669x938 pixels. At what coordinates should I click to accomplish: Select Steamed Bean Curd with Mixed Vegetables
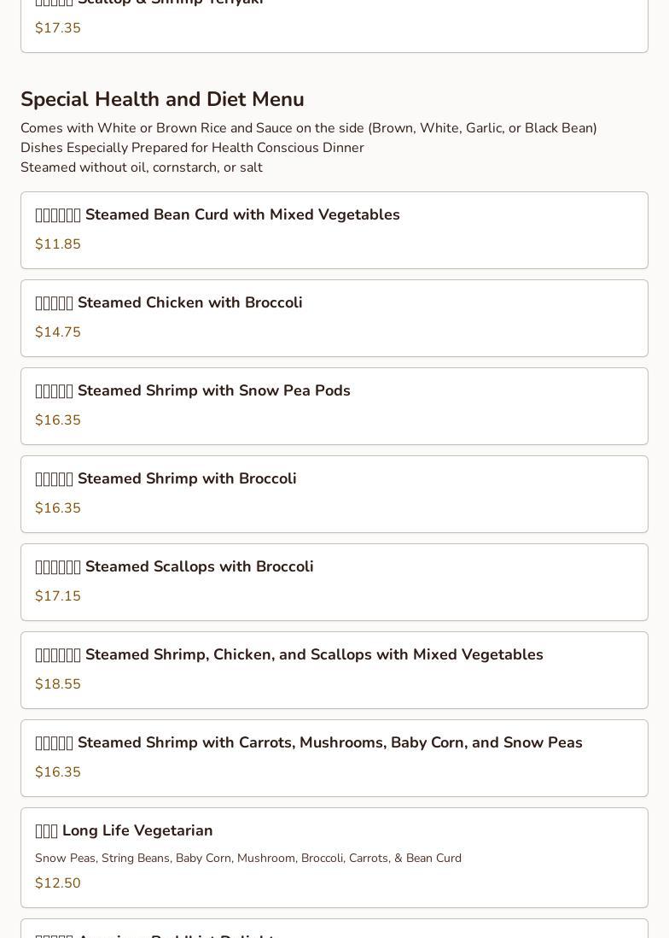(x=334, y=231)
